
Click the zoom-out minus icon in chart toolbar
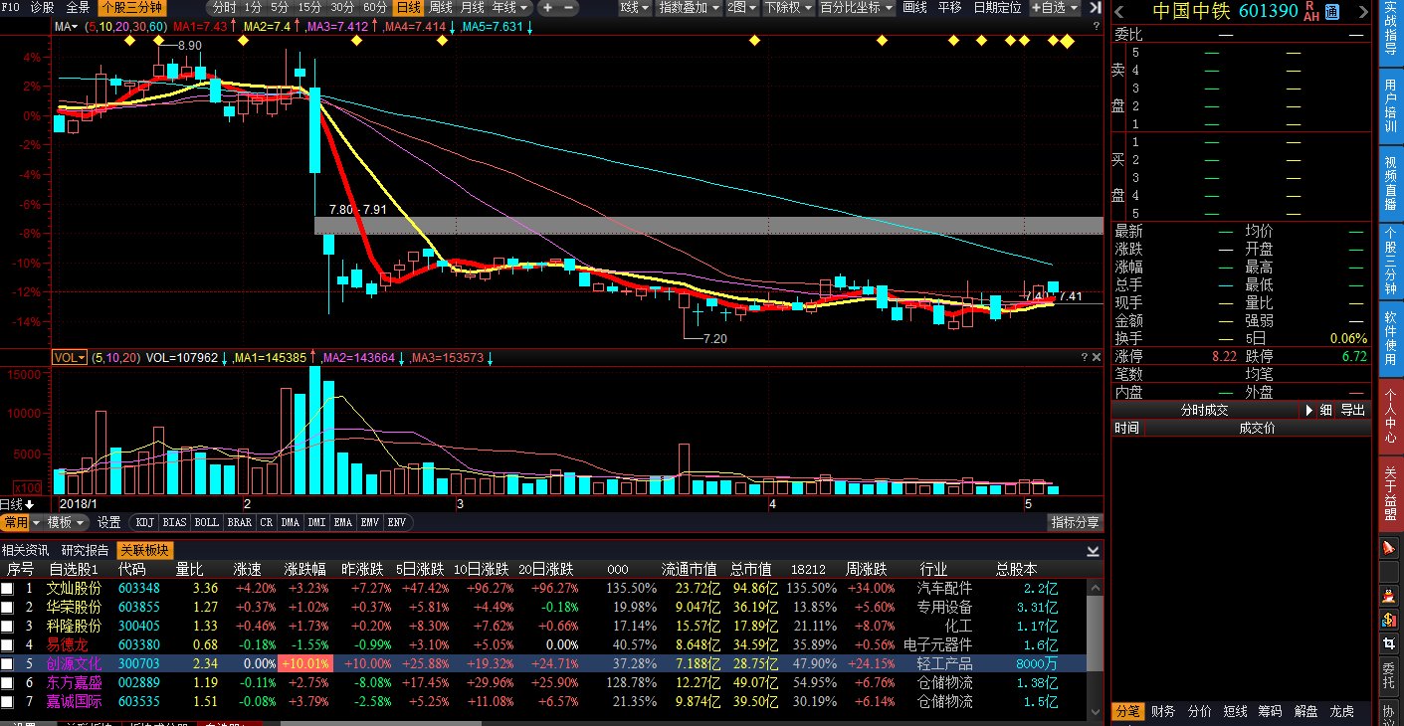(568, 8)
